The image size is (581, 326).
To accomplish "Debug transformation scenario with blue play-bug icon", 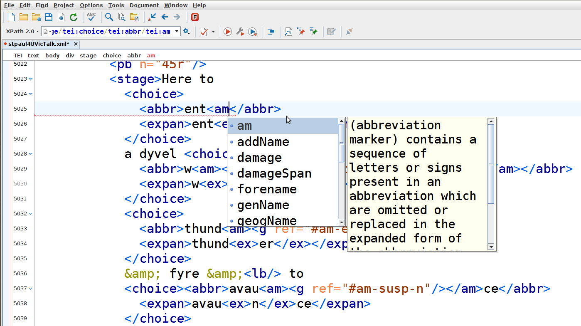I will [x=253, y=32].
